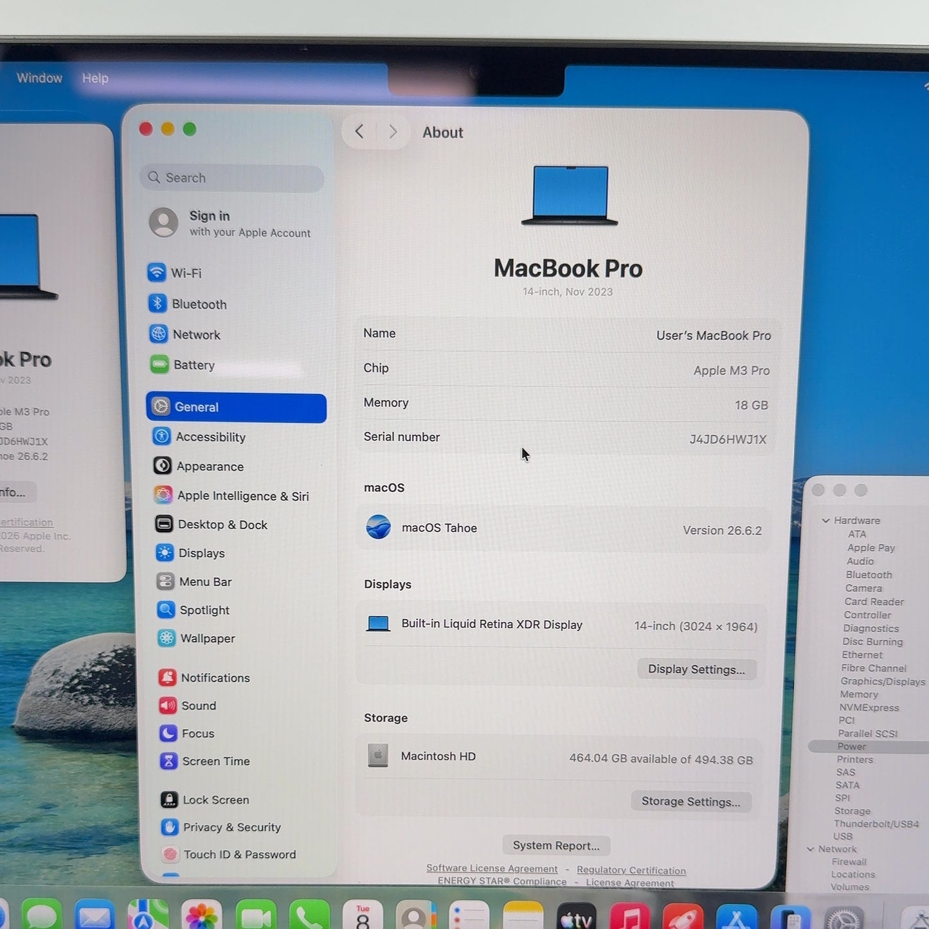
Task: Select Camera in System Information sidebar
Action: point(863,588)
